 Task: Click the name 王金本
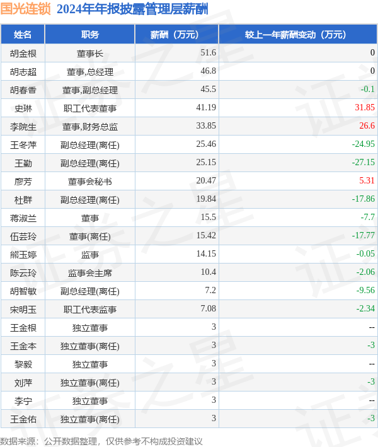click(x=23, y=345)
